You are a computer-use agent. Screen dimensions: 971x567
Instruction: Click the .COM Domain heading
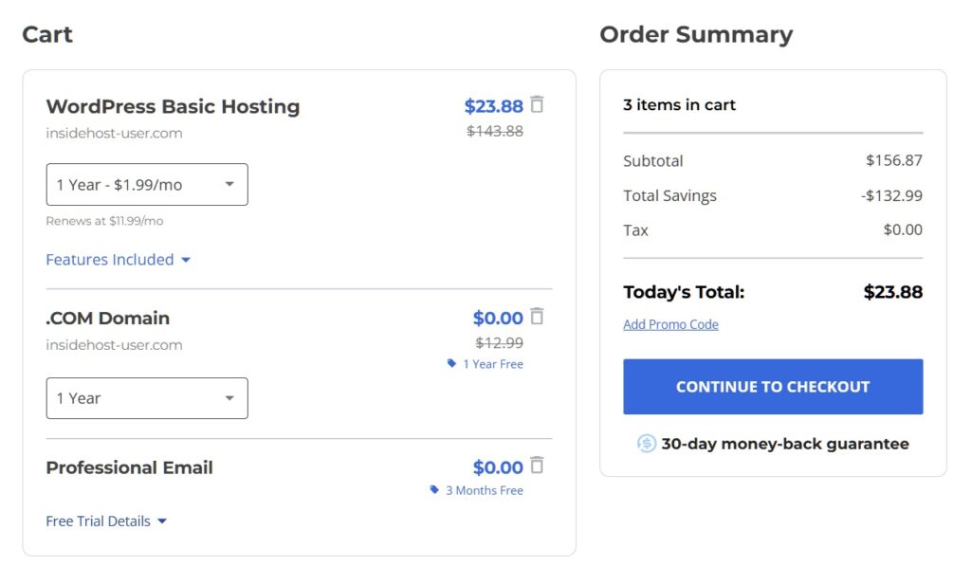(108, 319)
